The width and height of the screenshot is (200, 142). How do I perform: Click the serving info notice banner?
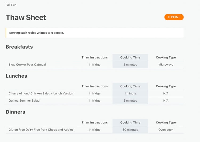click(95, 33)
